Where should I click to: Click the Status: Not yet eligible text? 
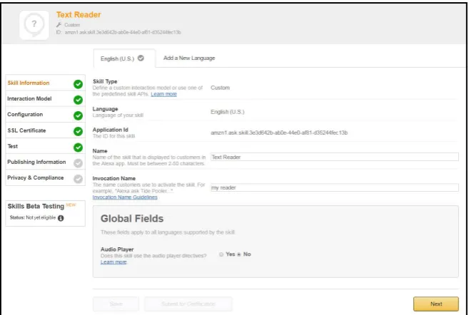click(x=33, y=217)
